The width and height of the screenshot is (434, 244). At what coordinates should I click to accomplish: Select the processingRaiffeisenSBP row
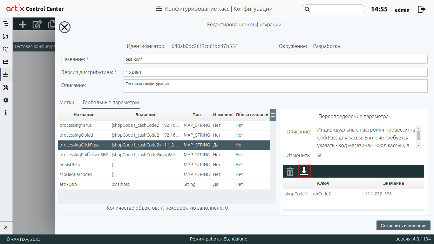(x=164, y=155)
